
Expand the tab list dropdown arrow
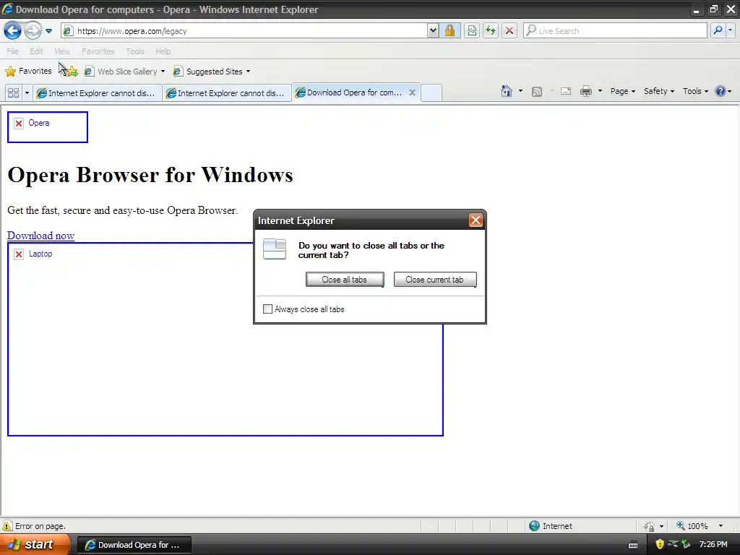27,92
